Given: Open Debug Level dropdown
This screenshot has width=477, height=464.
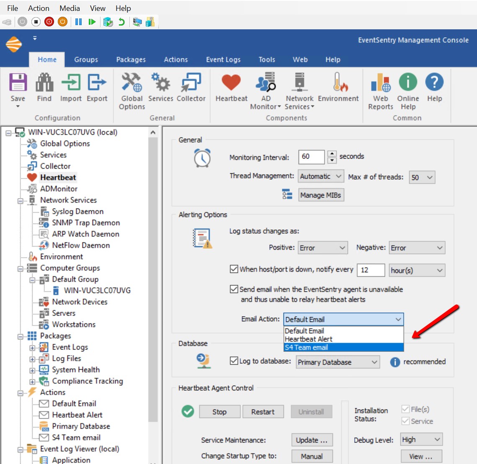Looking at the screenshot, I should tap(421, 439).
